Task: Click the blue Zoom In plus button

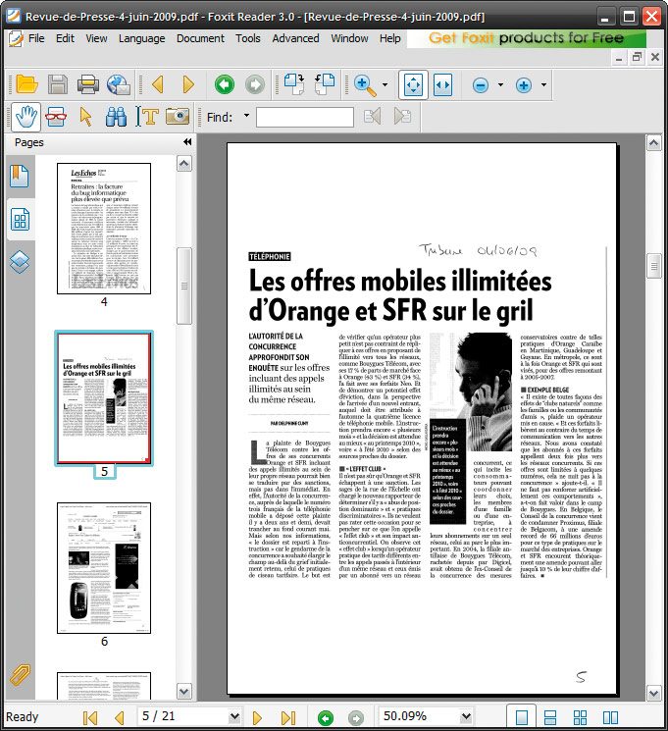Action: (524, 85)
